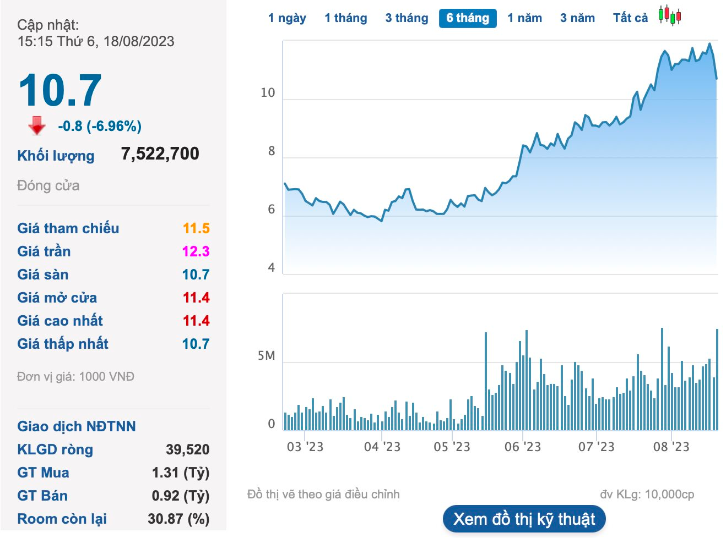Image resolution: width=726 pixels, height=538 pixels.
Task: Click the buy value 1.31 (Tỷ)
Action: point(181,473)
